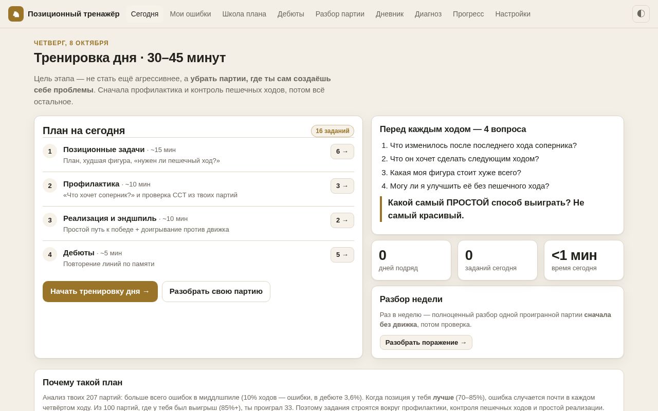Open Настройки in the top navigation
The height and width of the screenshot is (411, 658).
coord(513,14)
